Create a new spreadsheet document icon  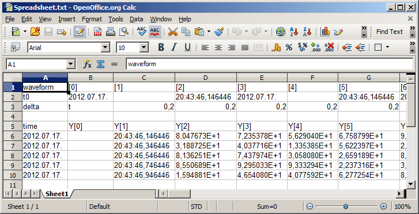(x=16, y=32)
